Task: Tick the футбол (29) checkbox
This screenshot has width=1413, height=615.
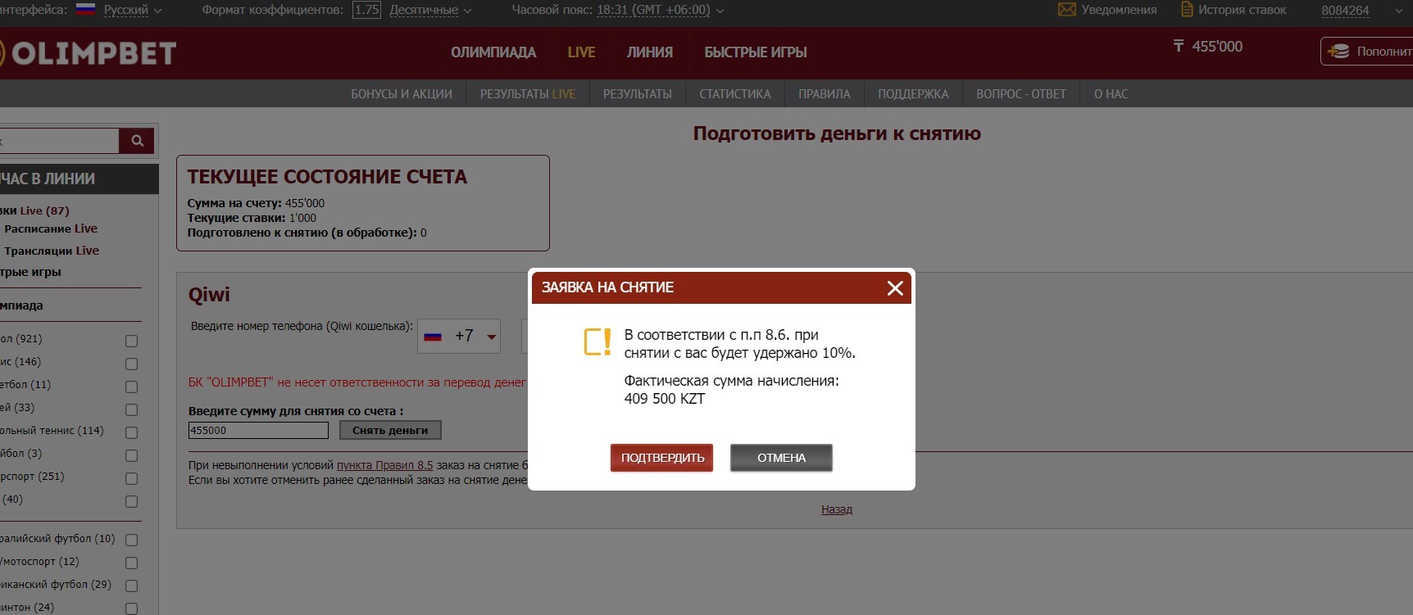Action: (131, 586)
